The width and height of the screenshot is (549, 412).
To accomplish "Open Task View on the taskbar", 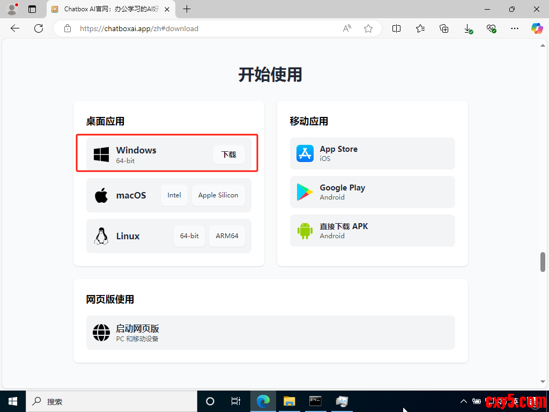I will [236, 401].
